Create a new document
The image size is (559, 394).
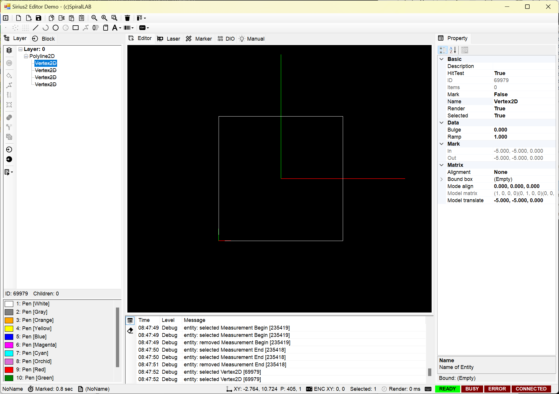point(19,18)
